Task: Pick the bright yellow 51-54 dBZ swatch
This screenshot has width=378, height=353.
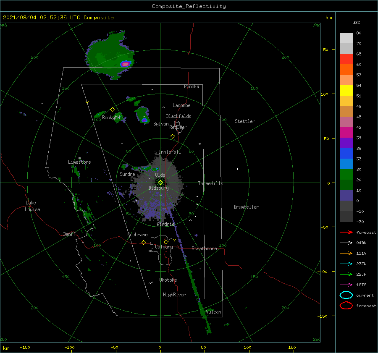Action: [x=346, y=91]
